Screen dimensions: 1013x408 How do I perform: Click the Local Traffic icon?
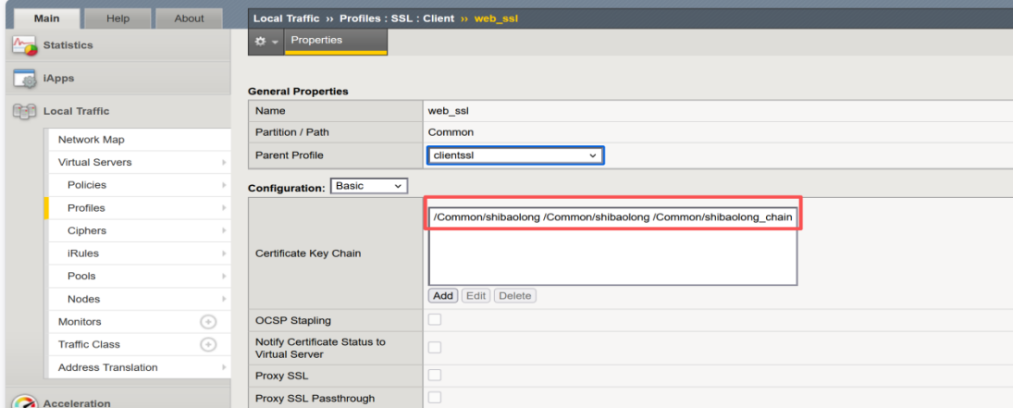[25, 112]
